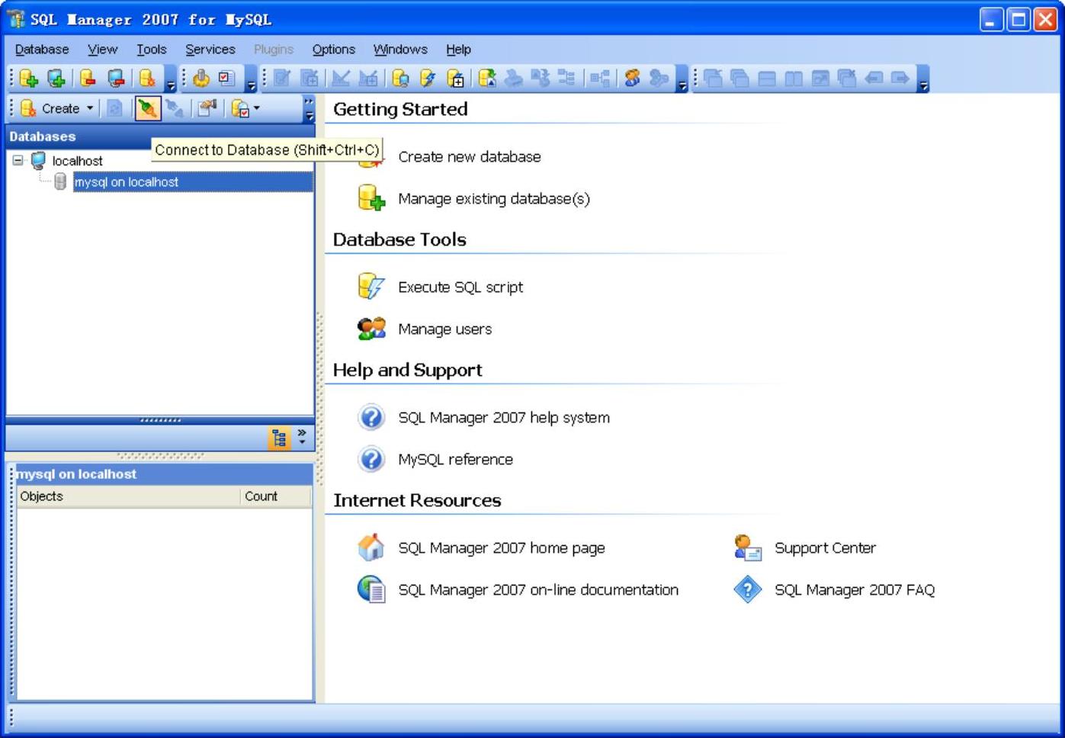1065x738 pixels.
Task: Open SQL Manager 2007 help system link
Action: click(504, 417)
